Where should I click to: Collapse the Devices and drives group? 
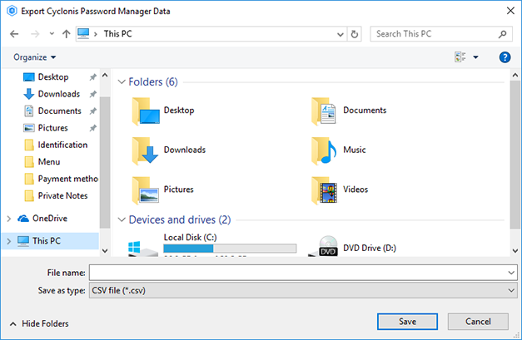[x=122, y=220]
